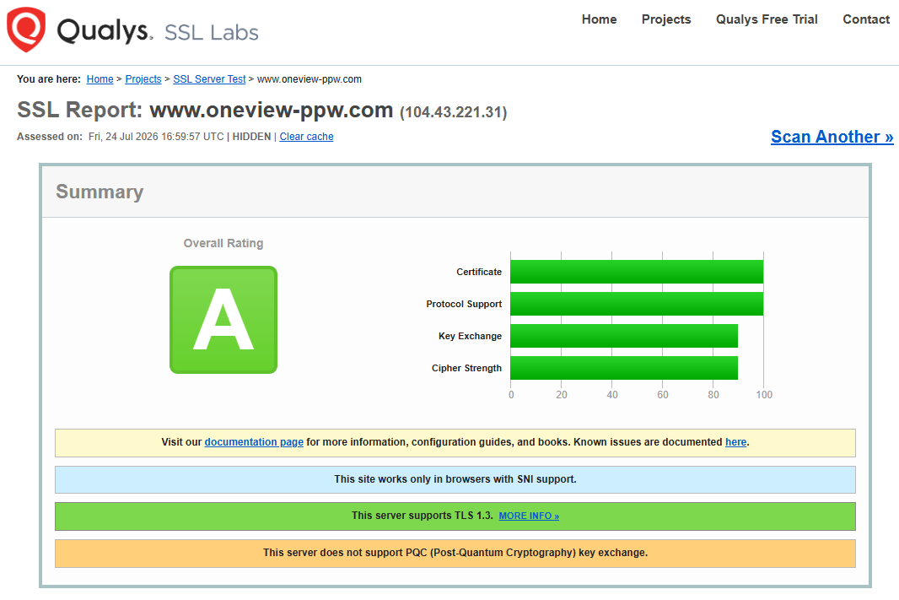Image resolution: width=899 pixels, height=600 pixels.
Task: Click the SNI support notice banner
Action: tap(455, 479)
